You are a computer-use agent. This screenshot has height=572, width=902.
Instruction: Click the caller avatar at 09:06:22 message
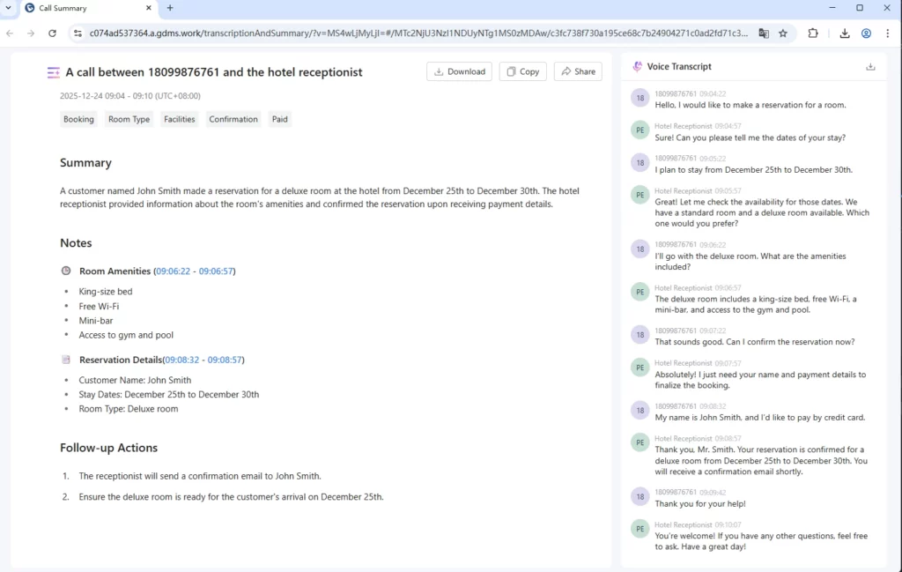pos(640,249)
